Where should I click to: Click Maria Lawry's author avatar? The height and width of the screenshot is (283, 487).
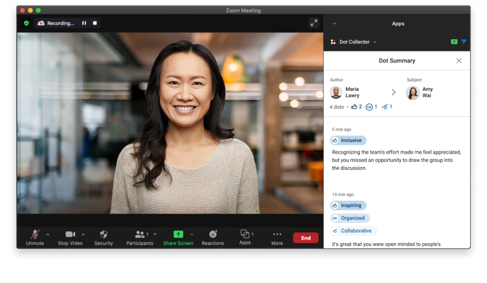pyautogui.click(x=336, y=92)
